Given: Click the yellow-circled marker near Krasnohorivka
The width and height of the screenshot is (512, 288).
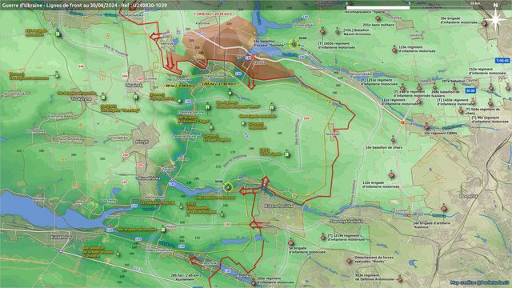Looking at the screenshot, I should [x=227, y=187].
